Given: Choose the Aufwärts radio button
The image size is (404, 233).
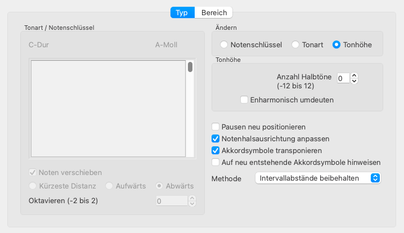Looking at the screenshot, I should click(109, 186).
